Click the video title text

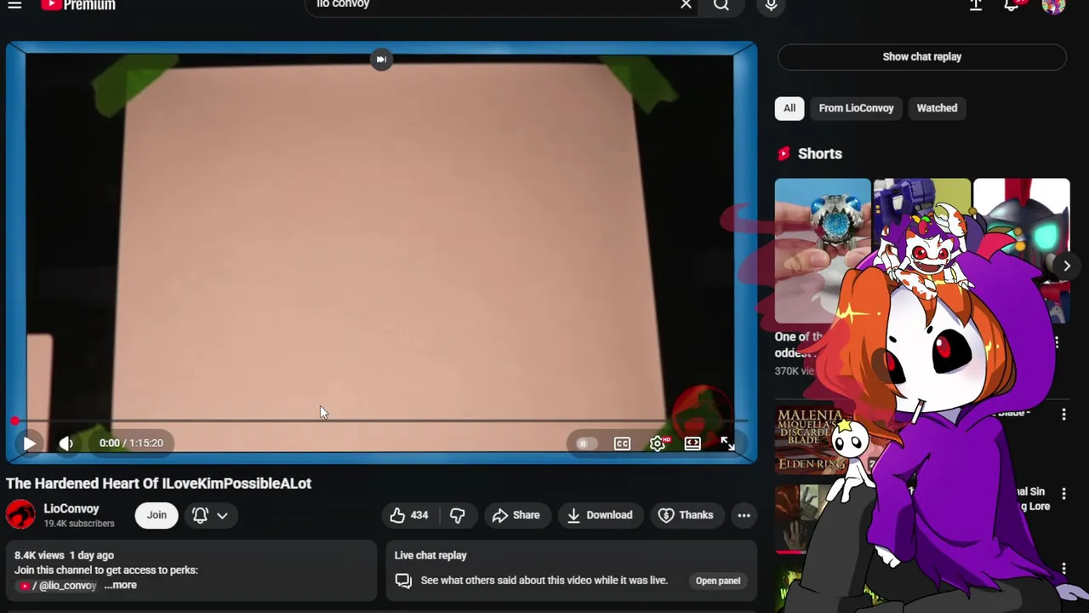(x=158, y=484)
